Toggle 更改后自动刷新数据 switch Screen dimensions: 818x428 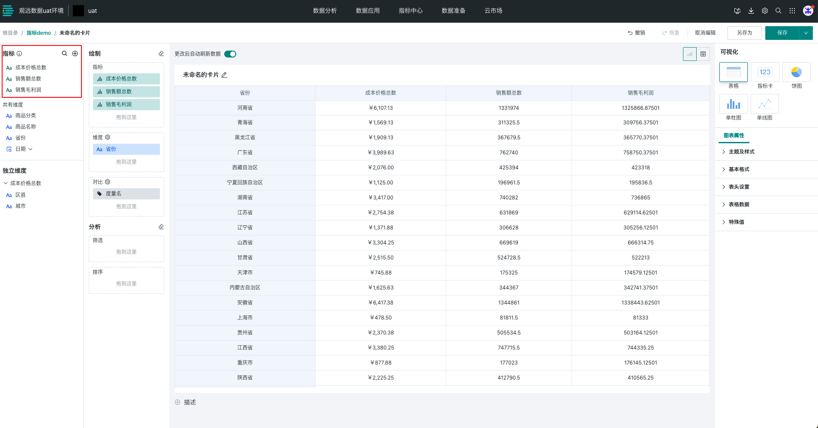(x=230, y=54)
